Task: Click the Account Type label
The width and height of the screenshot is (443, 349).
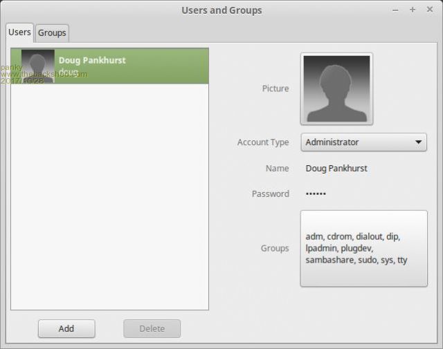Action: 263,142
